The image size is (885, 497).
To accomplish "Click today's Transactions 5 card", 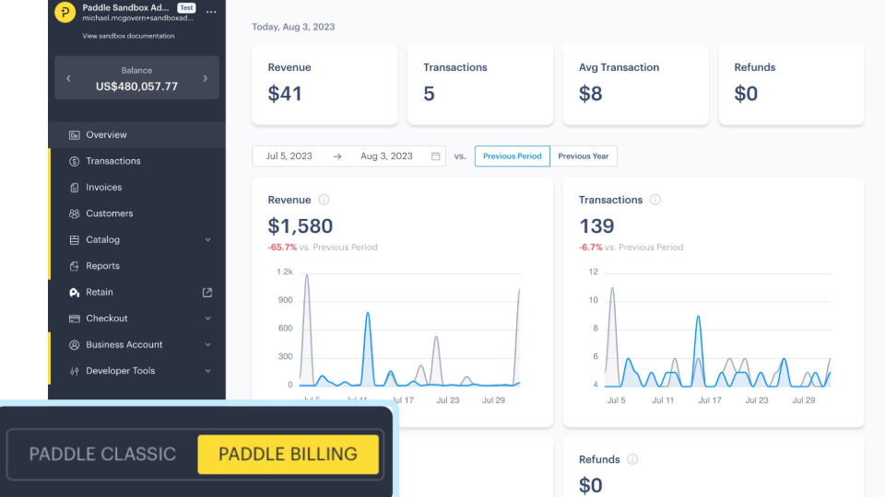I will point(480,85).
